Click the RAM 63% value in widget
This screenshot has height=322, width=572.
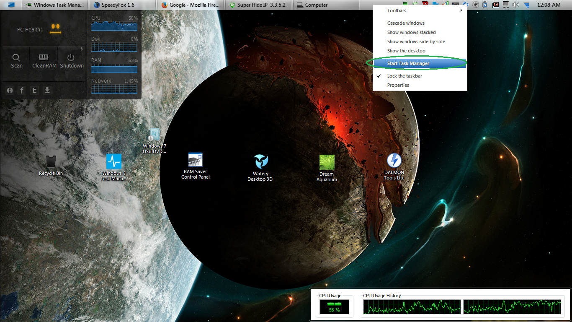[x=133, y=60]
